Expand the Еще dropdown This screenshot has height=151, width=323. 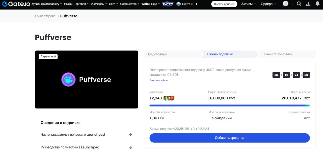click(x=155, y=4)
